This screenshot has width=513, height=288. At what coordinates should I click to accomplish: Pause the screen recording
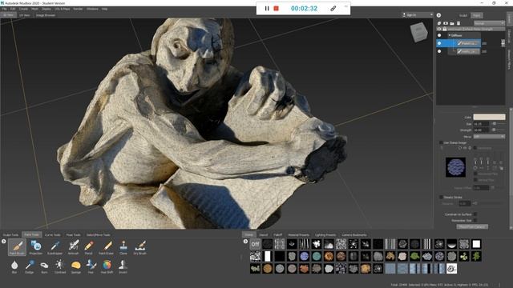pyautogui.click(x=267, y=9)
